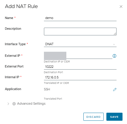Click the Name field containing demo
The width and height of the screenshot is (127, 124).
(x=80, y=18)
